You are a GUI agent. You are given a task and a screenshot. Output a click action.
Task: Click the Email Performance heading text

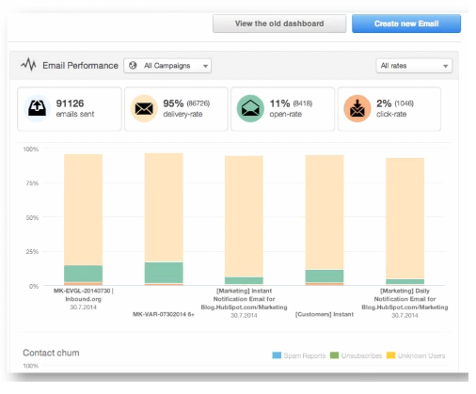click(80, 66)
